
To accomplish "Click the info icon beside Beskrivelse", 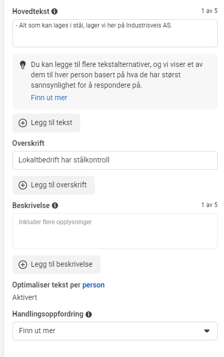I will 55,205.
